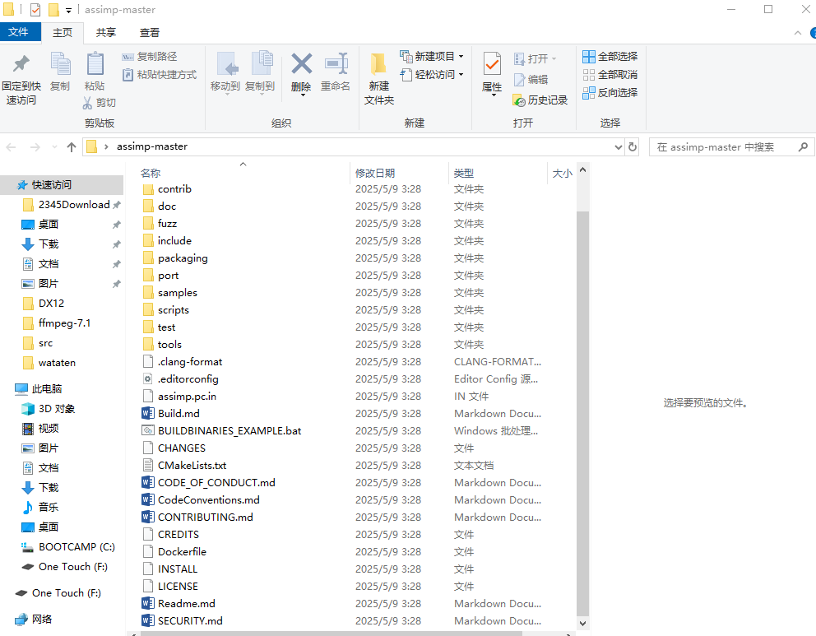This screenshot has width=816, height=636.
Task: Open the File (文件) tab
Action: 19,32
